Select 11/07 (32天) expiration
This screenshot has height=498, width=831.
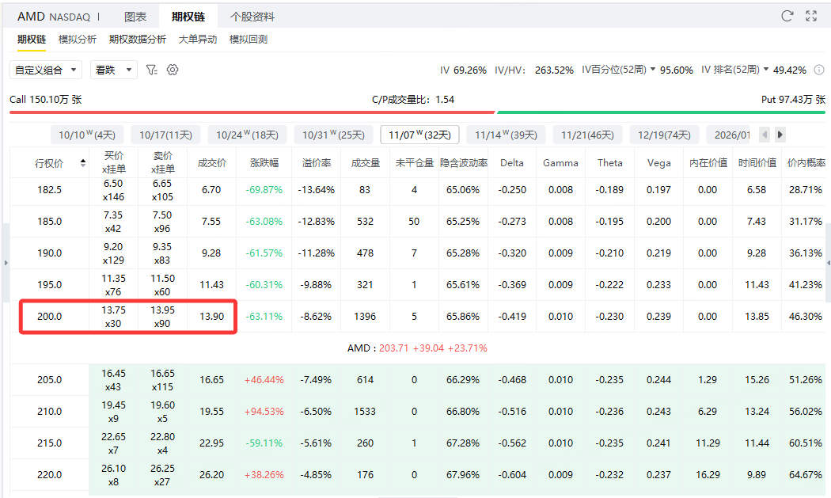pyautogui.click(x=419, y=135)
